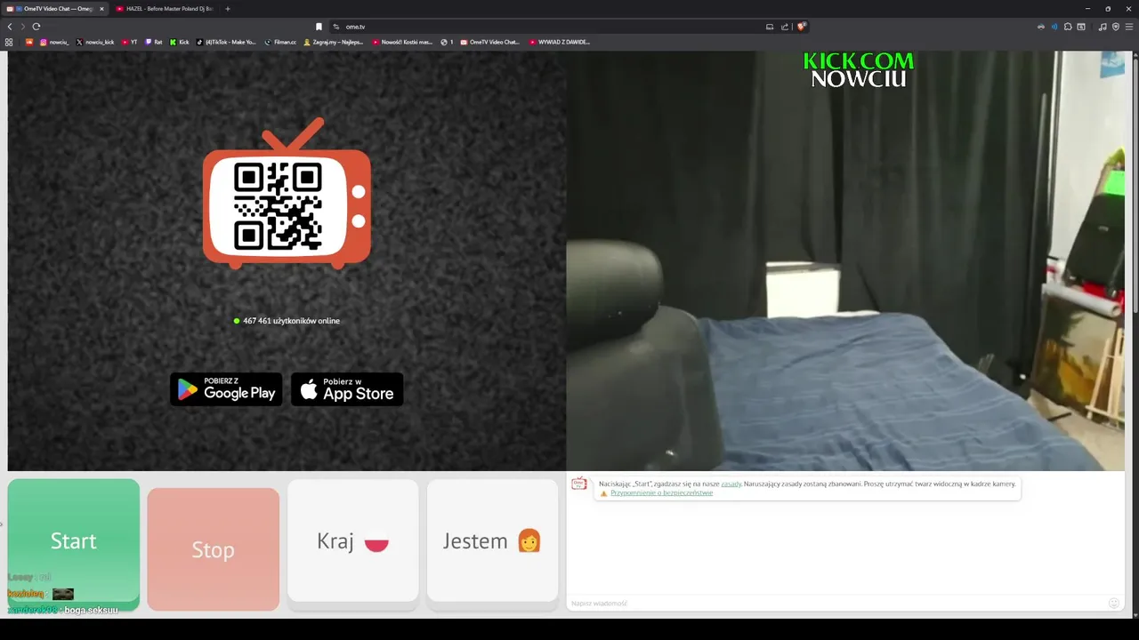Image resolution: width=1139 pixels, height=640 pixels.
Task: Click the Google Play download badge
Action: (x=226, y=389)
